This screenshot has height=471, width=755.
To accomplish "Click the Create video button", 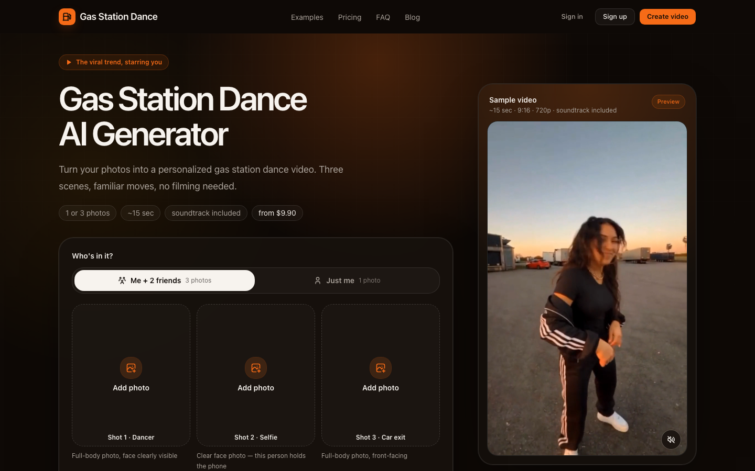I will coord(667,17).
